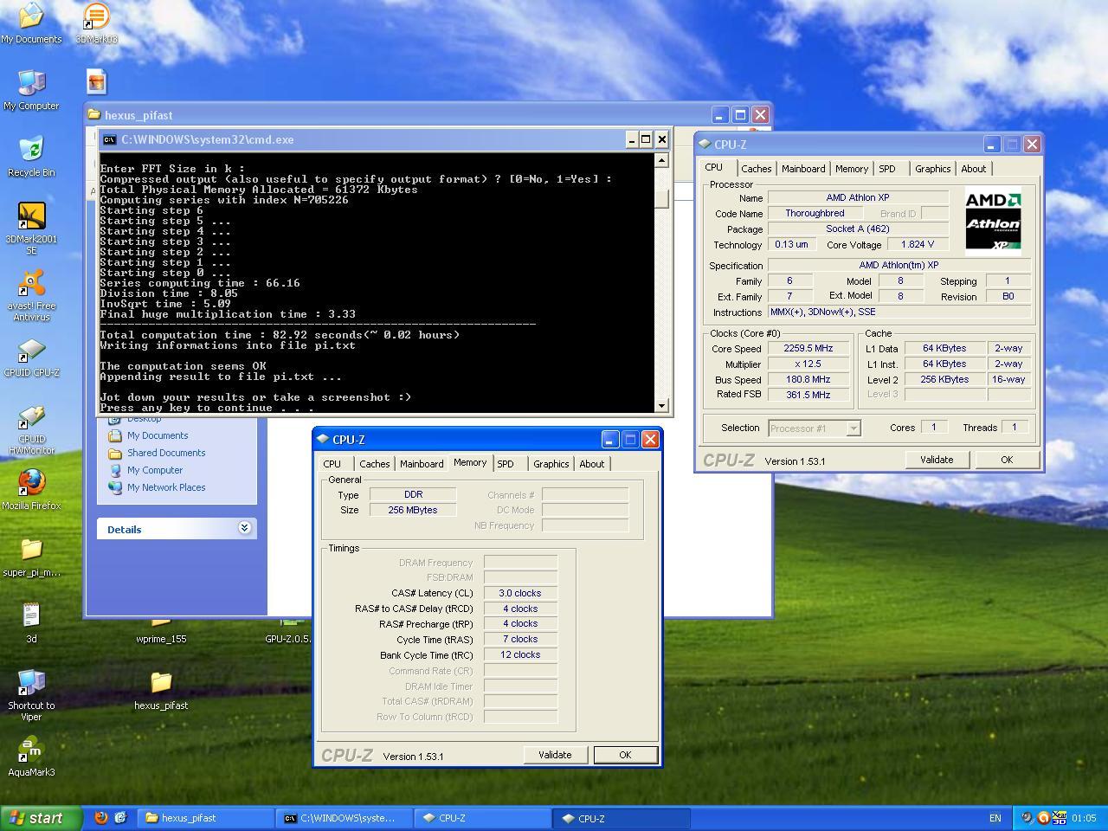
Task: Select the My Documents link in Explorer sidebar
Action: (157, 435)
